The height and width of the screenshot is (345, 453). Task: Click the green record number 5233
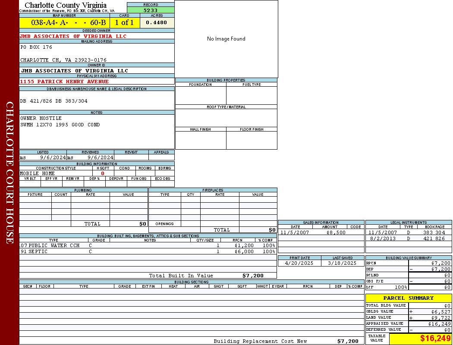click(x=151, y=10)
